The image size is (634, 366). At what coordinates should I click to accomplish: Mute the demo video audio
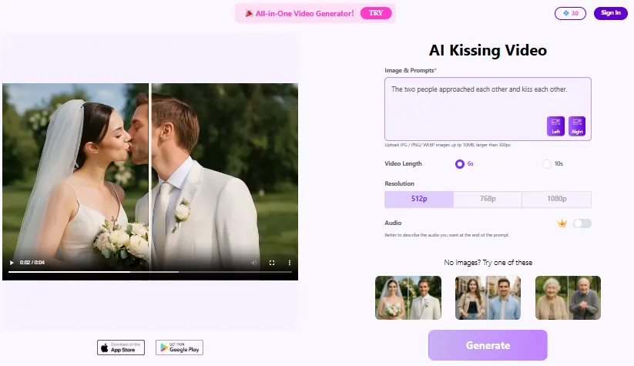coord(254,263)
